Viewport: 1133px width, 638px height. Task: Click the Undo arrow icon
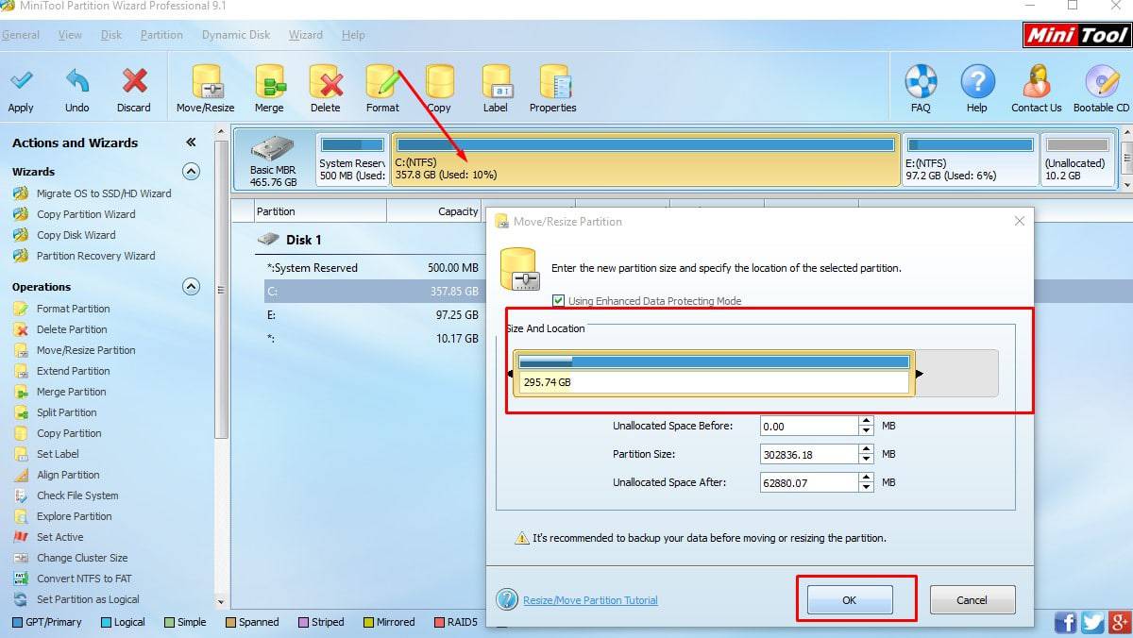pyautogui.click(x=77, y=82)
